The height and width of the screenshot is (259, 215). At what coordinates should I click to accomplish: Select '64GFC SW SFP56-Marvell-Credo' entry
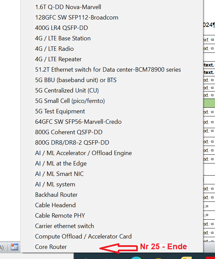coord(78,121)
